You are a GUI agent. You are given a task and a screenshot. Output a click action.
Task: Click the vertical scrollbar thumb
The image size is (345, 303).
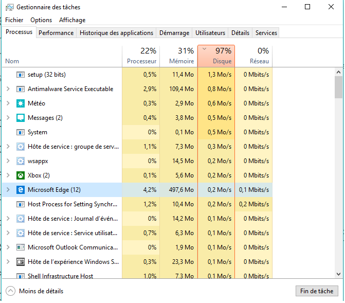(338, 87)
